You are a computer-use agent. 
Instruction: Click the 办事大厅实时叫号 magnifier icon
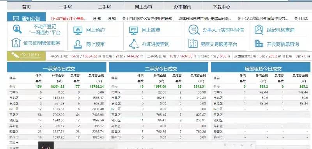(x=194, y=30)
